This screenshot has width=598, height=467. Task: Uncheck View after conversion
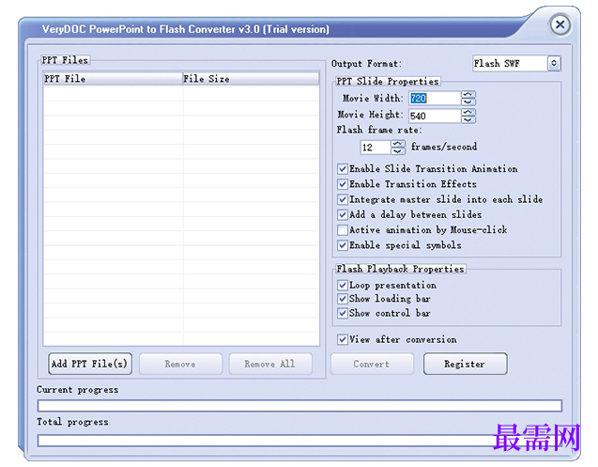click(x=343, y=339)
